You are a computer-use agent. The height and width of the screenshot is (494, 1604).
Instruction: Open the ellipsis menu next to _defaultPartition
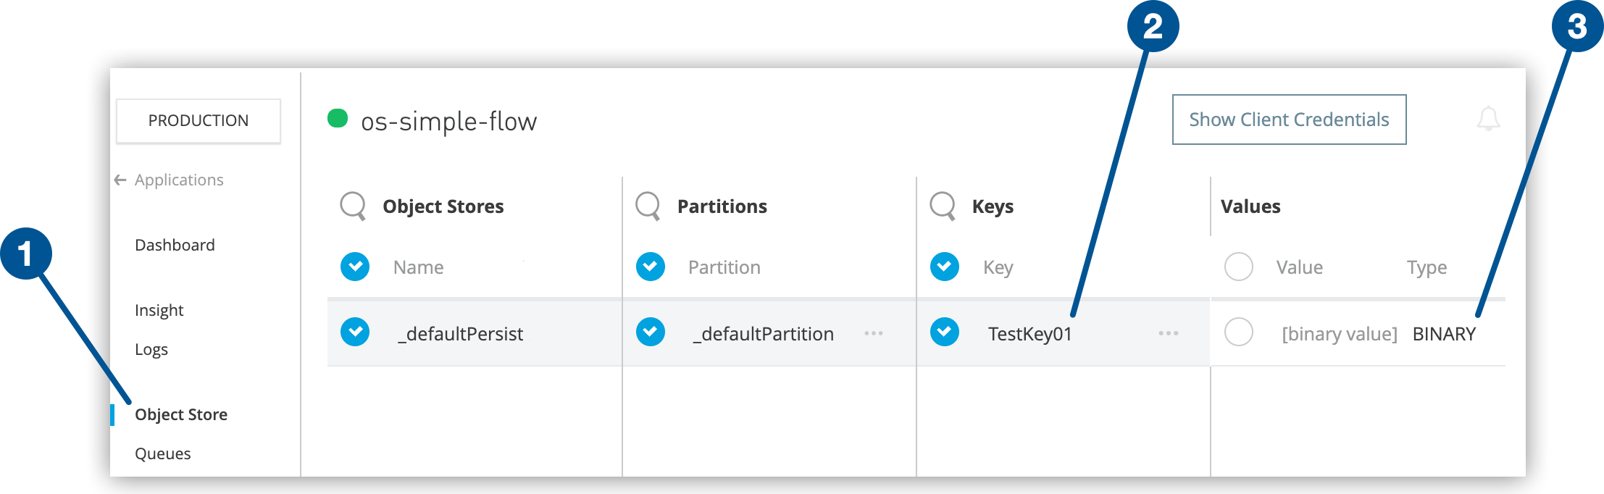(x=874, y=333)
